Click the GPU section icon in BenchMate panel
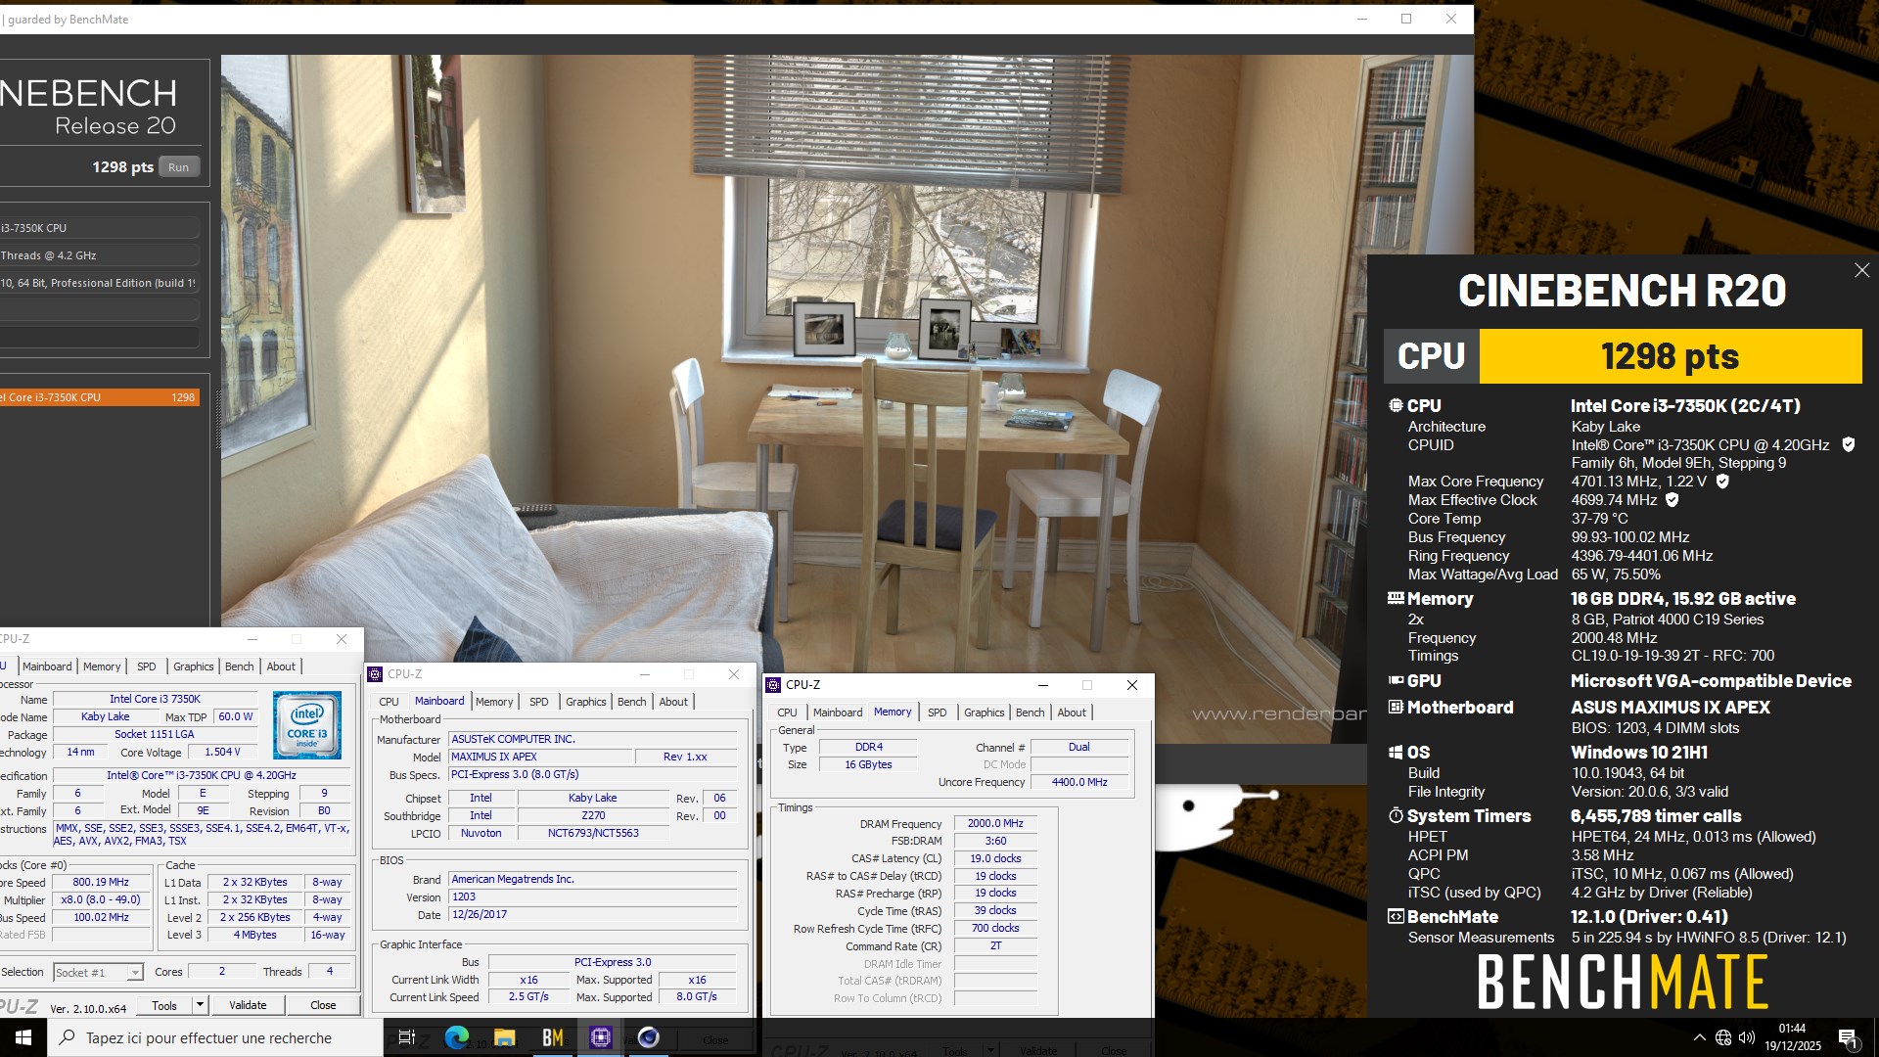 (1396, 680)
